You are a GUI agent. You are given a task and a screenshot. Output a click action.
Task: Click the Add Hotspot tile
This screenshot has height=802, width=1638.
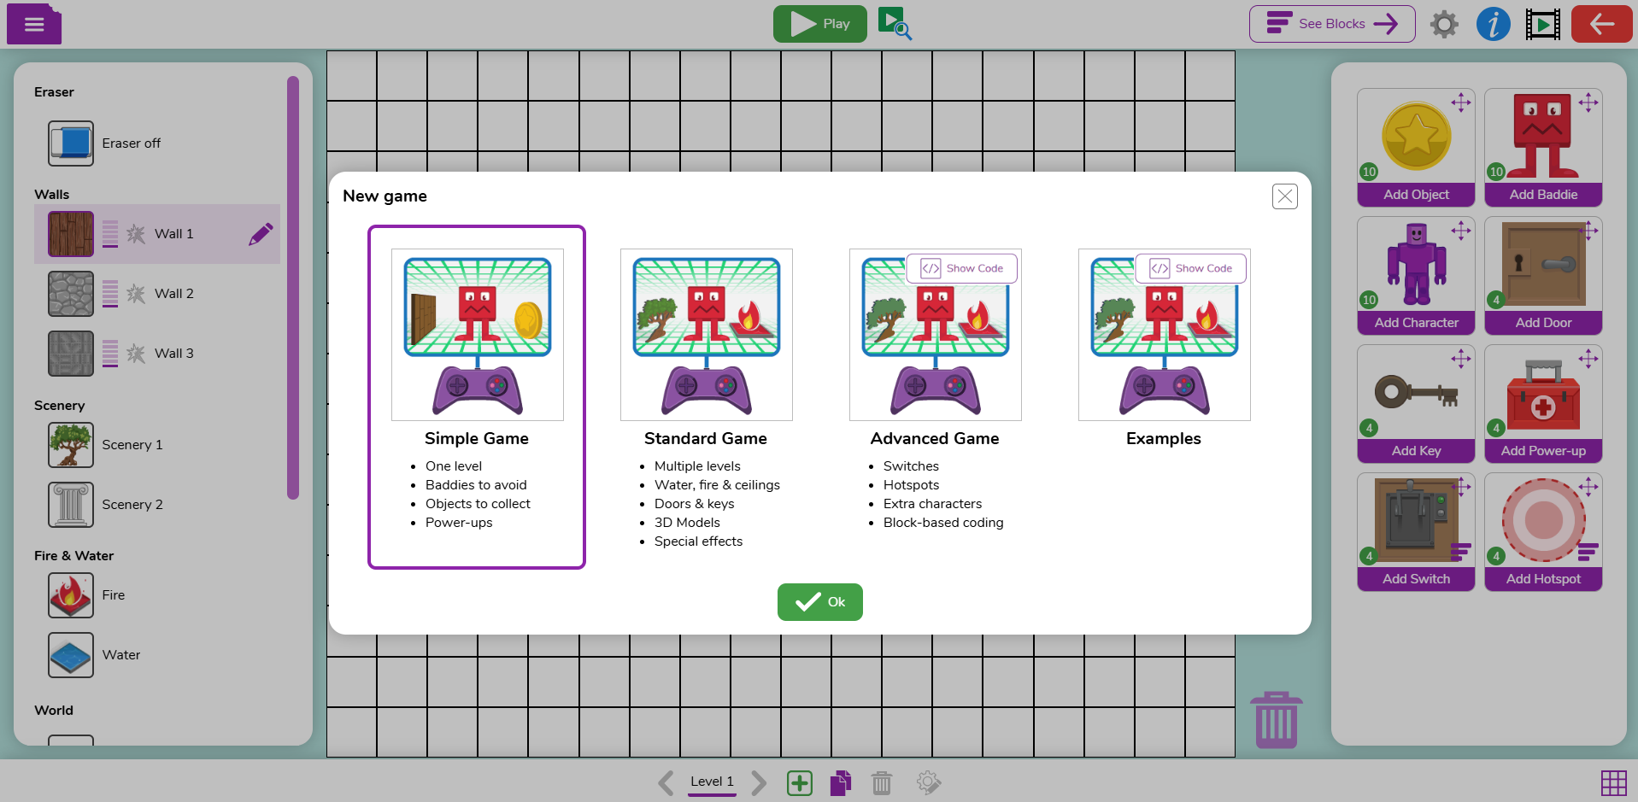(x=1542, y=531)
